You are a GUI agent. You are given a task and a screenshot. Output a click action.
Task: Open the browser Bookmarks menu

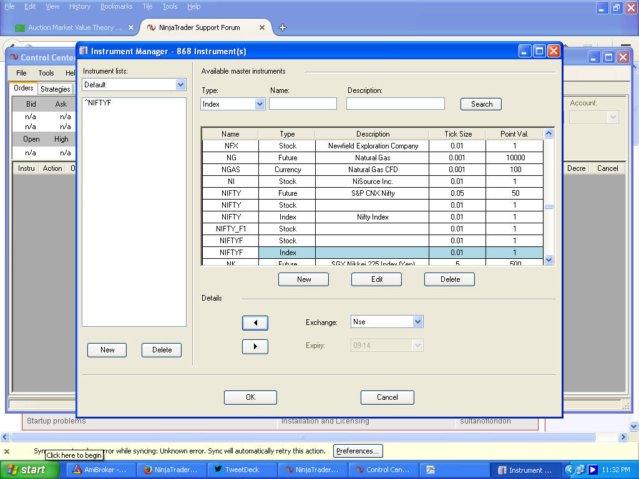(116, 6)
